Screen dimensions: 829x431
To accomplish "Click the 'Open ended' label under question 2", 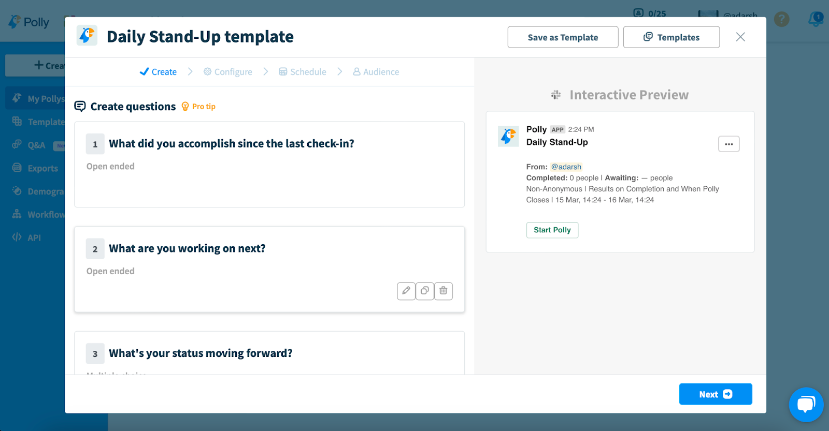I will pyautogui.click(x=110, y=271).
